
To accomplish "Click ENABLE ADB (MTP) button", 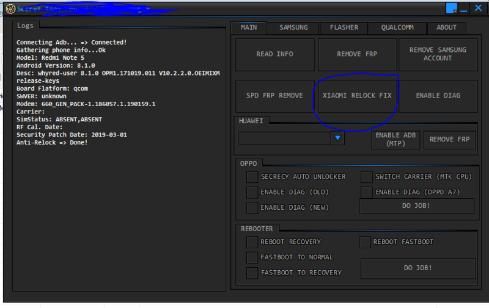I will 395,140.
